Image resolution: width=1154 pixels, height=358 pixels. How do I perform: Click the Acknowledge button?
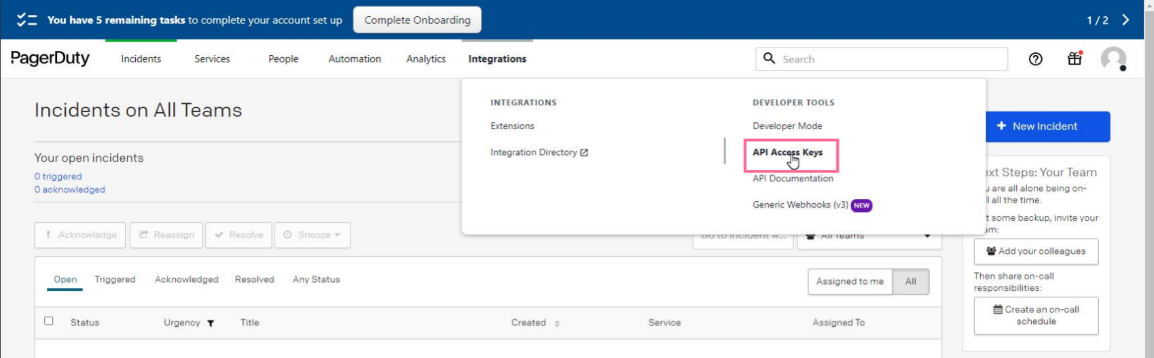point(80,235)
